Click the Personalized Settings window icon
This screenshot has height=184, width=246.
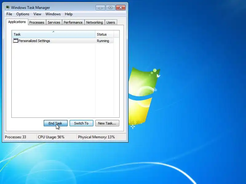coord(16,41)
